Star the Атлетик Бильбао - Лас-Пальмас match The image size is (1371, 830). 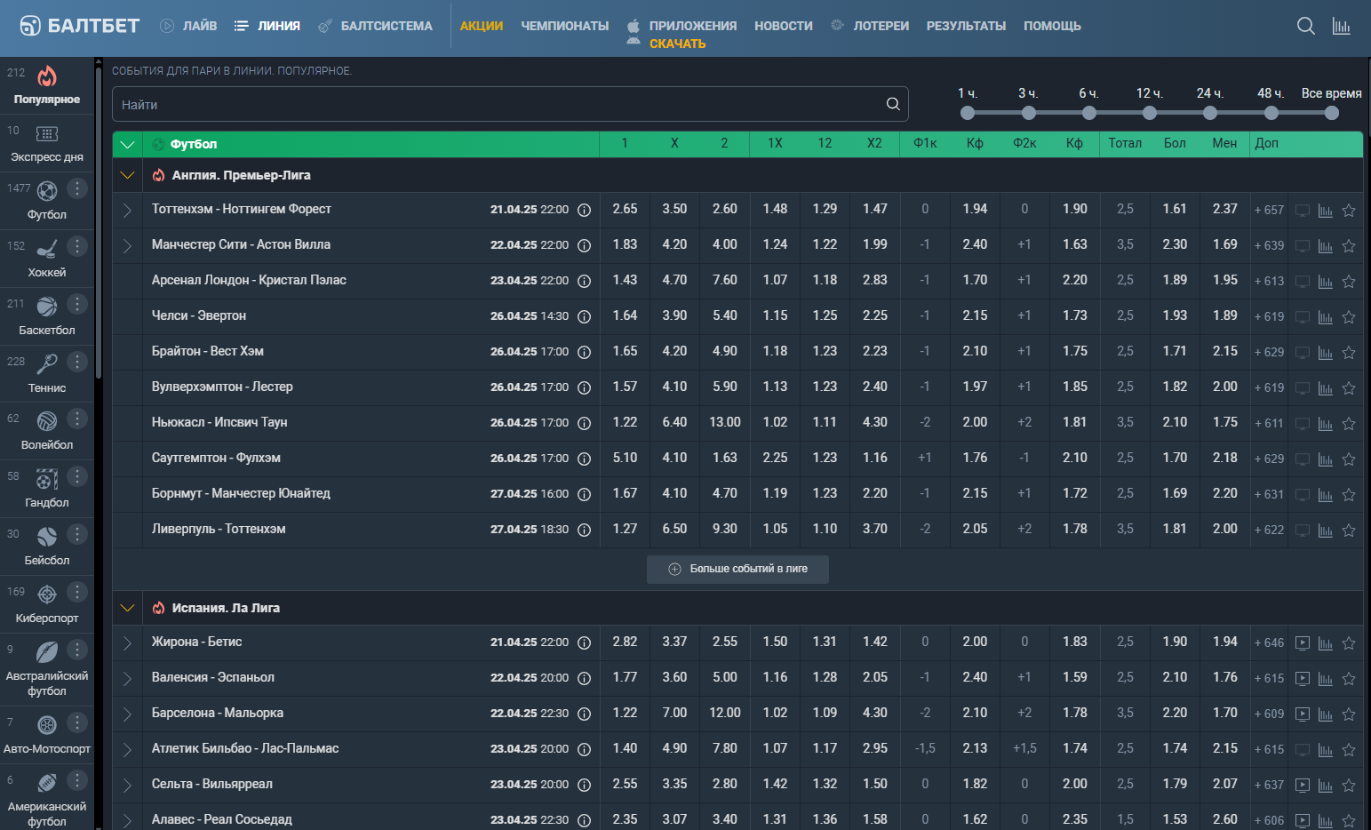point(1349,750)
